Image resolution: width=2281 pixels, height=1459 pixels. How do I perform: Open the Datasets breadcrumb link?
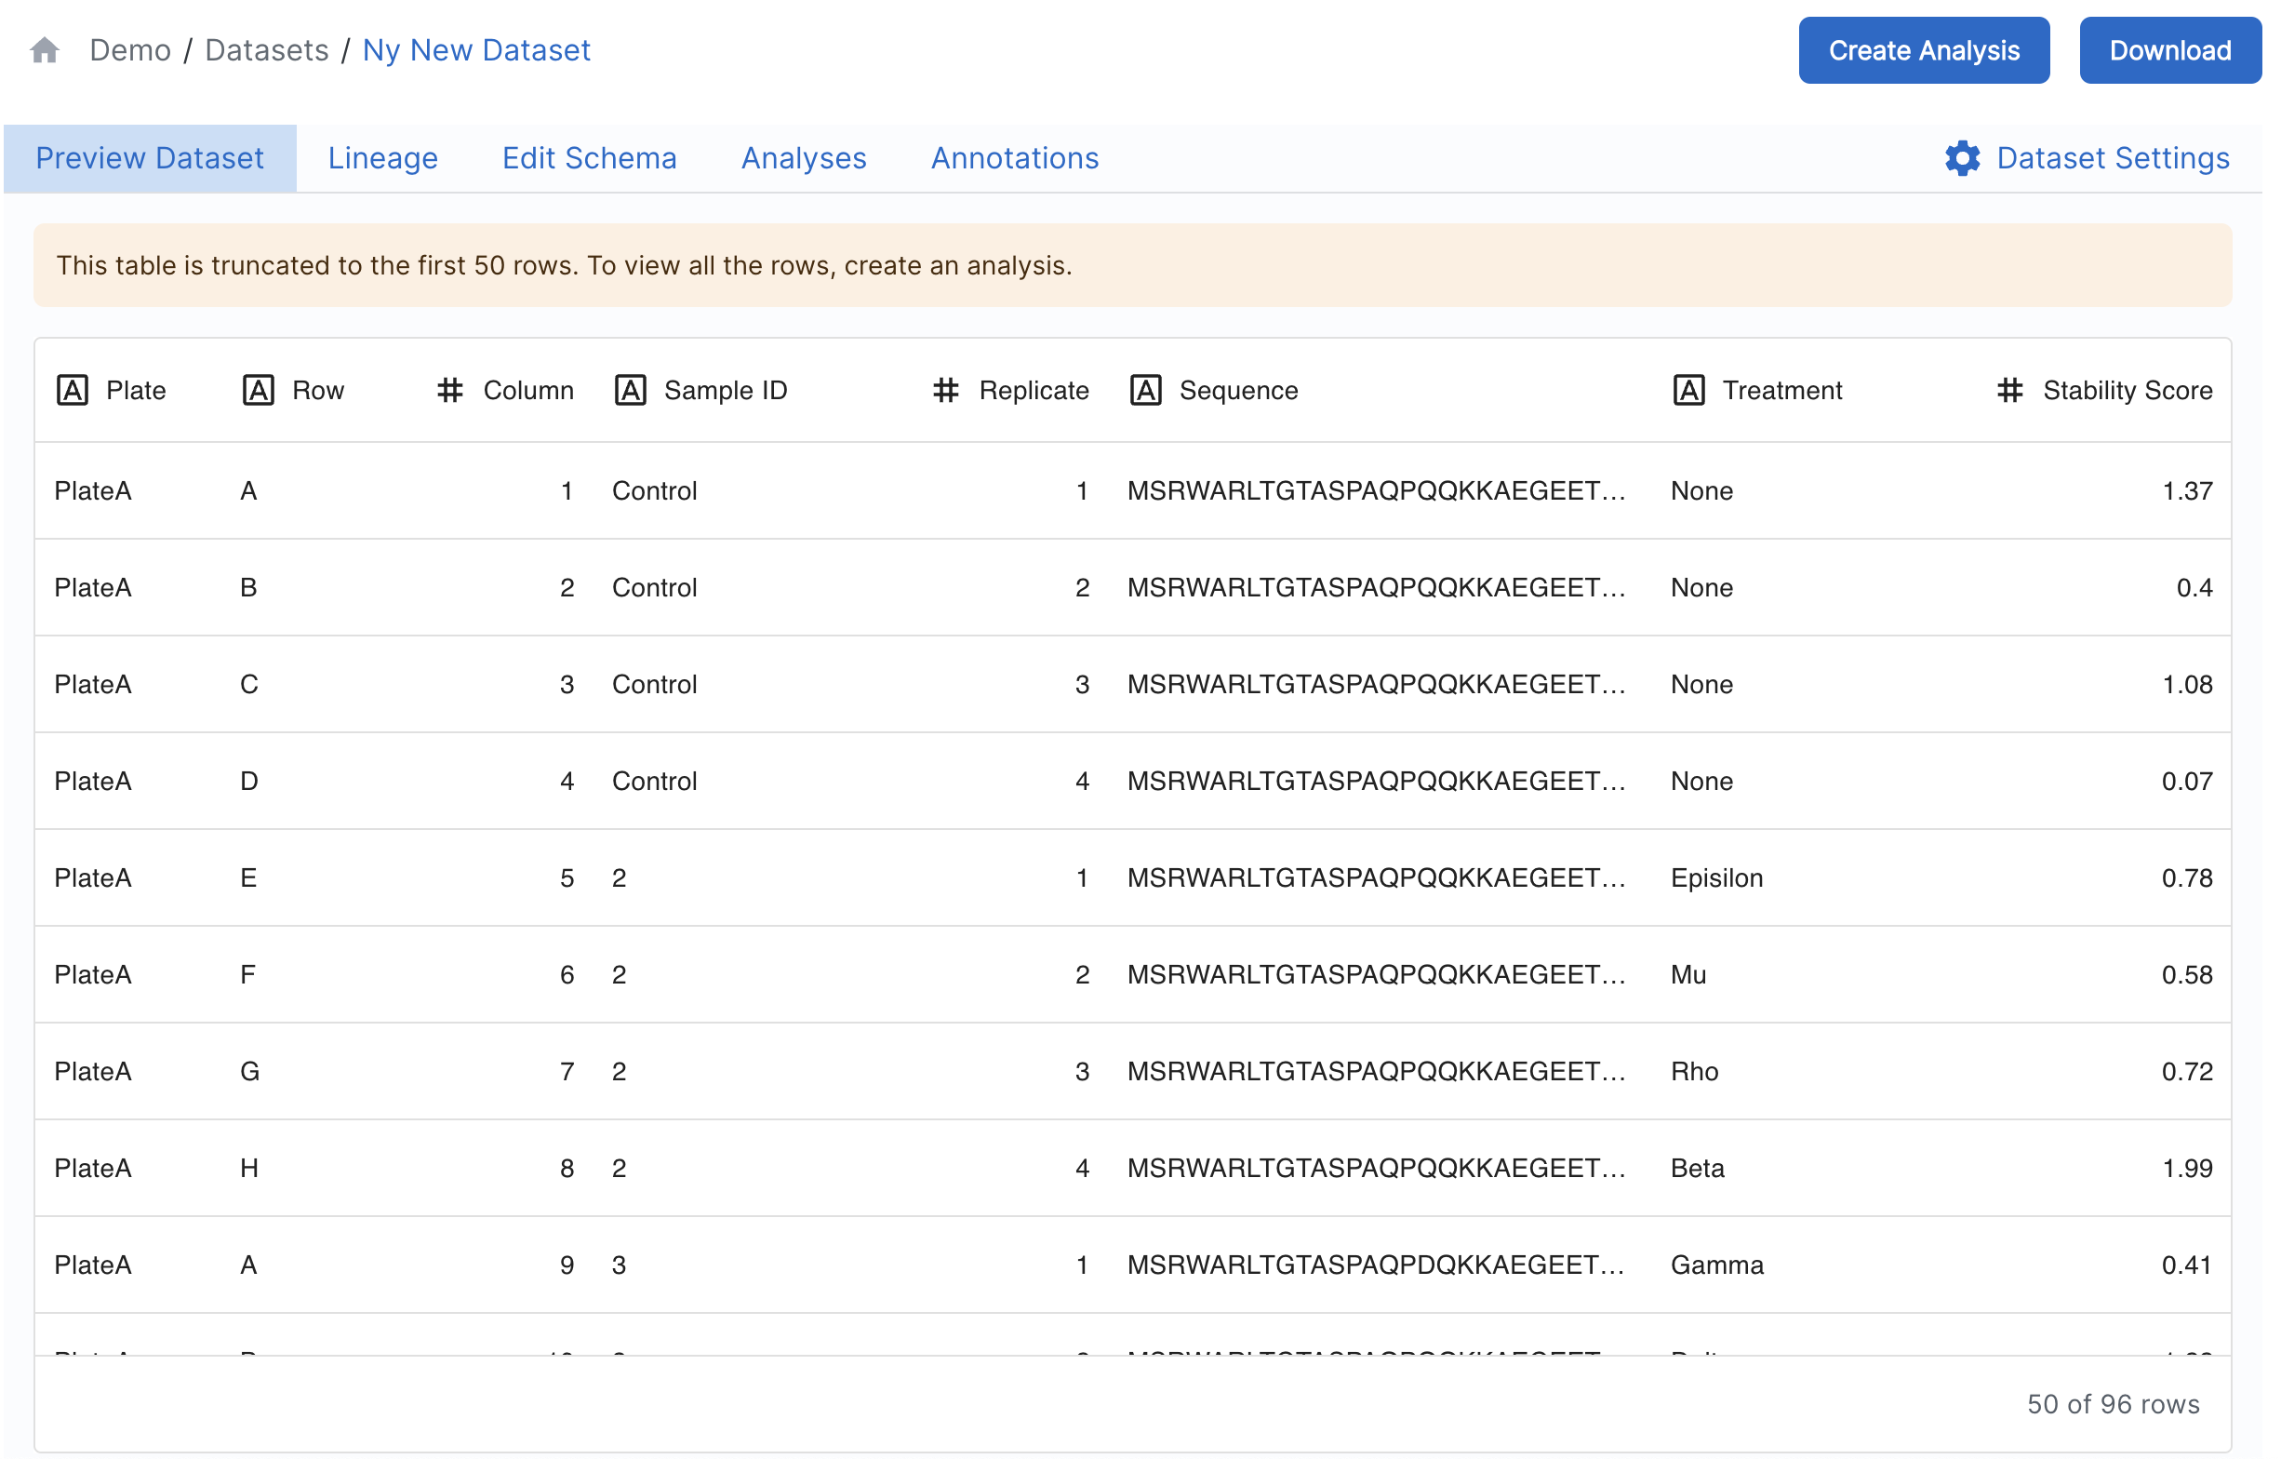266,49
